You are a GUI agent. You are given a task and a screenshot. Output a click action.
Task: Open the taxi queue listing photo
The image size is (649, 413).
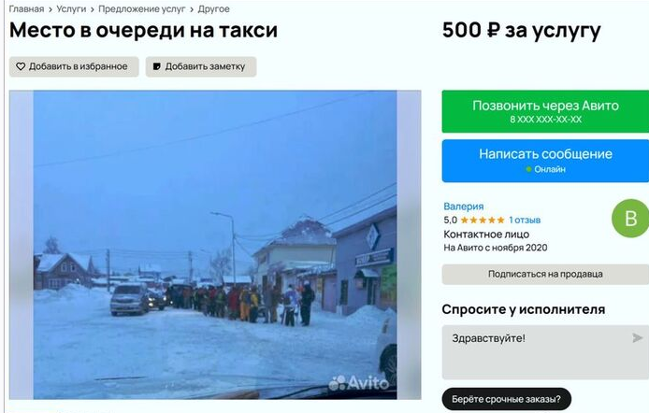coord(215,245)
